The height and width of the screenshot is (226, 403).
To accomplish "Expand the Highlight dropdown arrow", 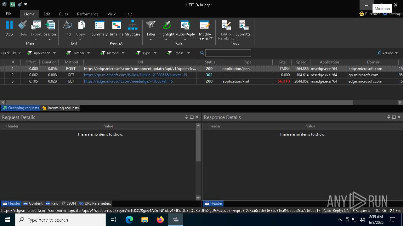I will (166, 39).
